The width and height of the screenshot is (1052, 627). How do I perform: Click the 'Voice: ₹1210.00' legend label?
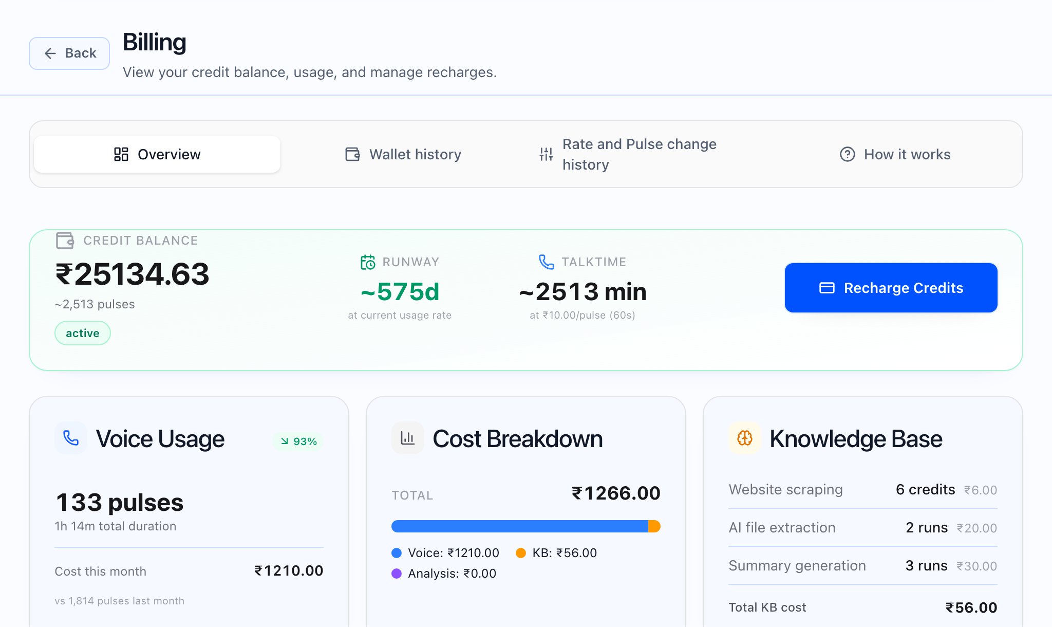[454, 553]
